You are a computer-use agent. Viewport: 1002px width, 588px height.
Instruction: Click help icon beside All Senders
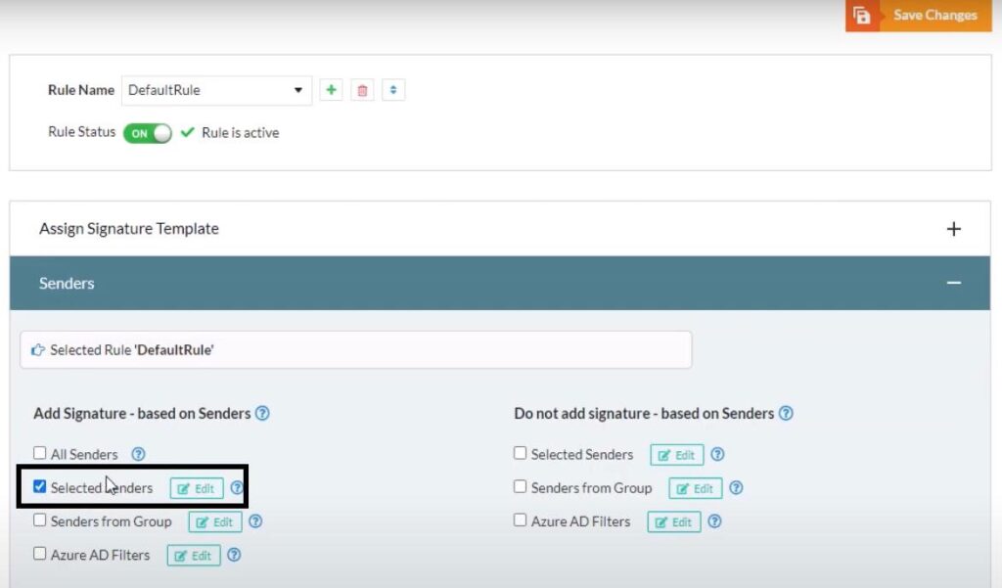(138, 454)
